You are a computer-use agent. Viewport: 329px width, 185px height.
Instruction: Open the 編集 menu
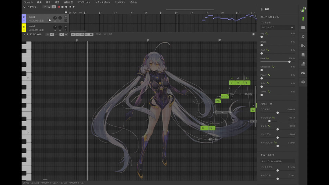[39, 2]
